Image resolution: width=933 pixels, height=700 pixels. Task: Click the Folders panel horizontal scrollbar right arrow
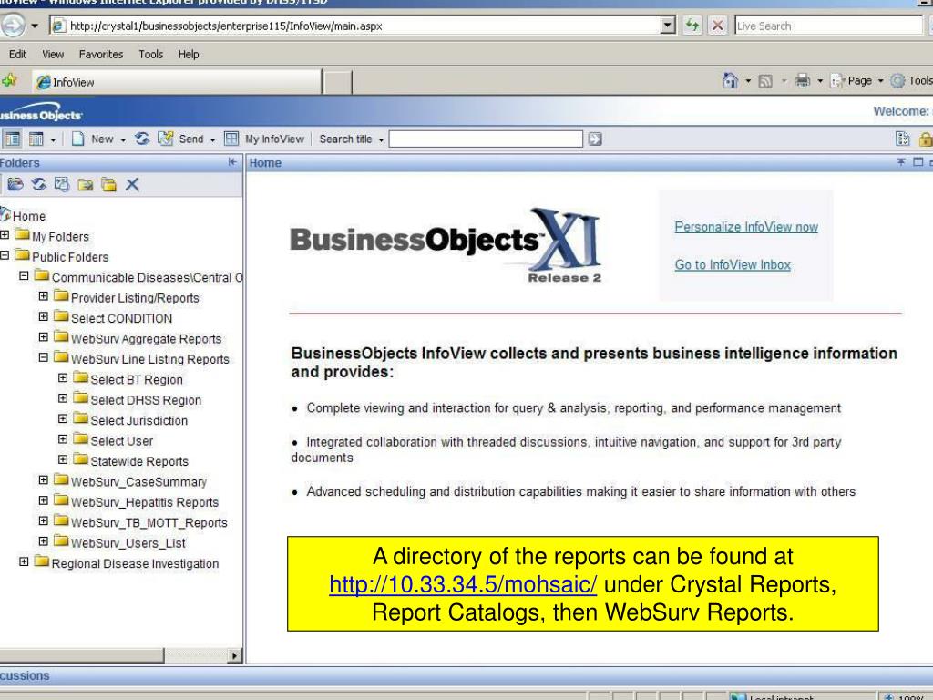(234, 655)
